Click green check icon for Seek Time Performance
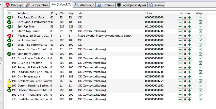The image size is (216, 109). tap(9, 45)
